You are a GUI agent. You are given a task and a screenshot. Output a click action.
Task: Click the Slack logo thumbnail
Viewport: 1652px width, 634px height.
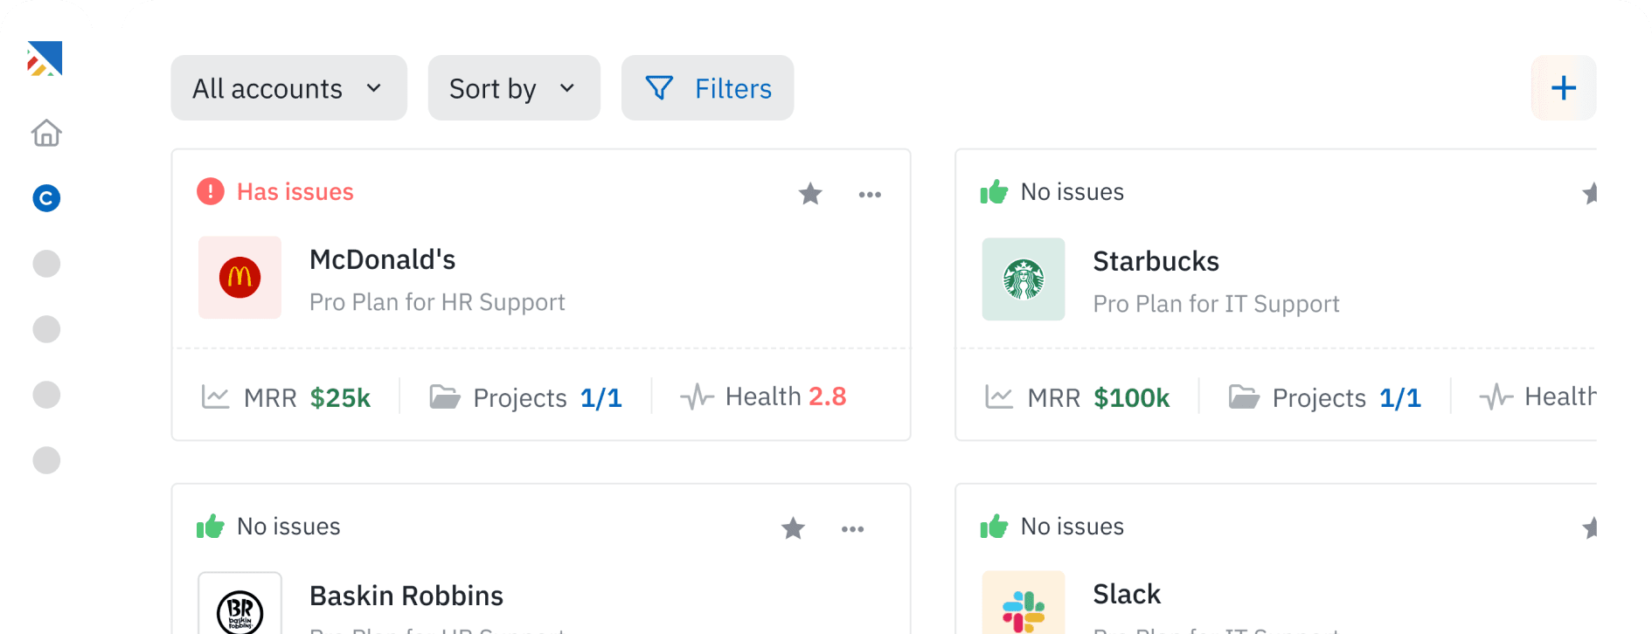(1024, 603)
